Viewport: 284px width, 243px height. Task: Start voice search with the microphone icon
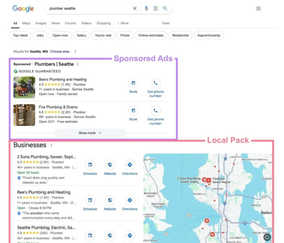tap(146, 8)
